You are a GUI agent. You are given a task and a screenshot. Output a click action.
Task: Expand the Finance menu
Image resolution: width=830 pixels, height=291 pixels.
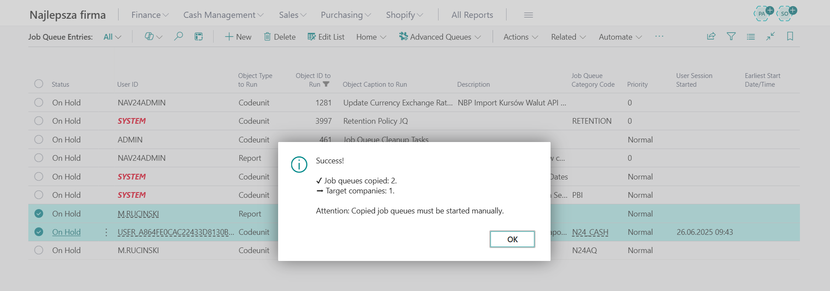pos(150,15)
